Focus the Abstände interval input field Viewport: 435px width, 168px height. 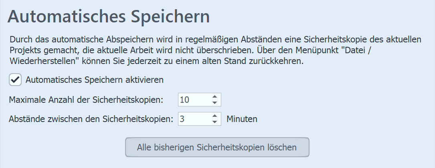[194, 119]
